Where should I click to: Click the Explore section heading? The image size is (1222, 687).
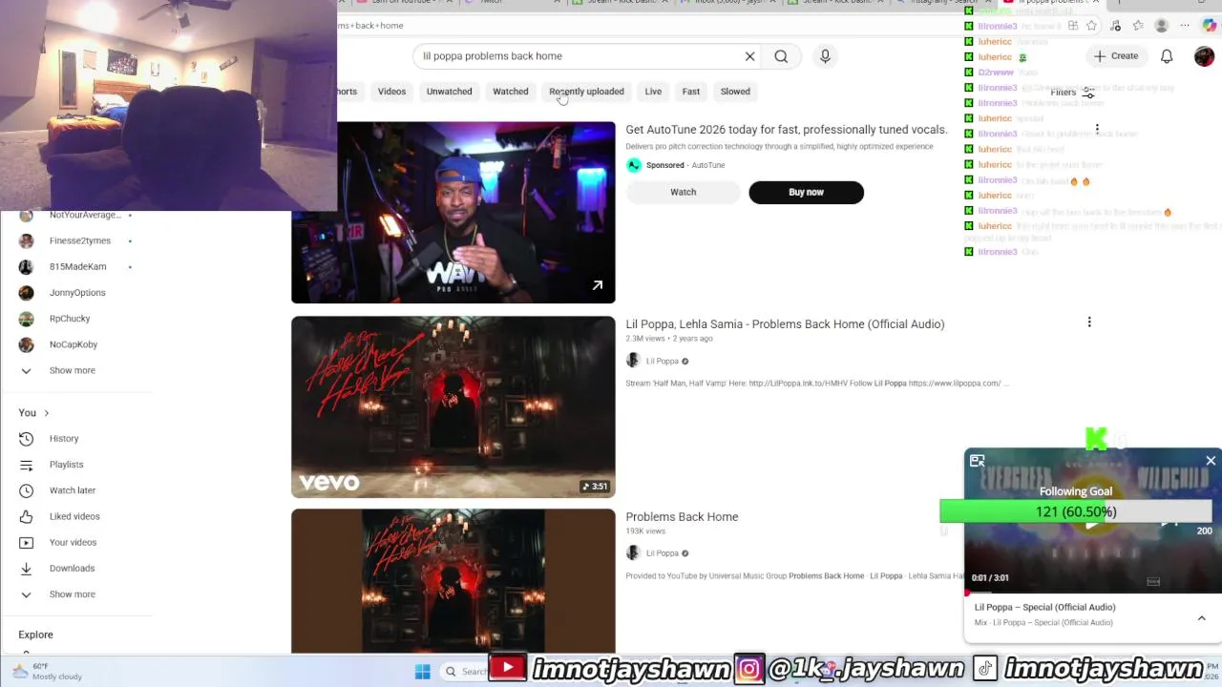pyautogui.click(x=35, y=635)
